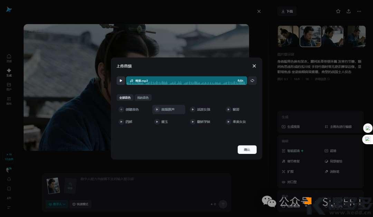This screenshot has height=217, width=373.
Task: Switch to the 全部音色 tab
Action: [125, 98]
